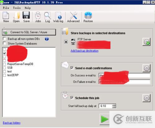Toggle Show System Databases checkbox
The height and width of the screenshot is (128, 155).
pyautogui.click(x=4, y=43)
